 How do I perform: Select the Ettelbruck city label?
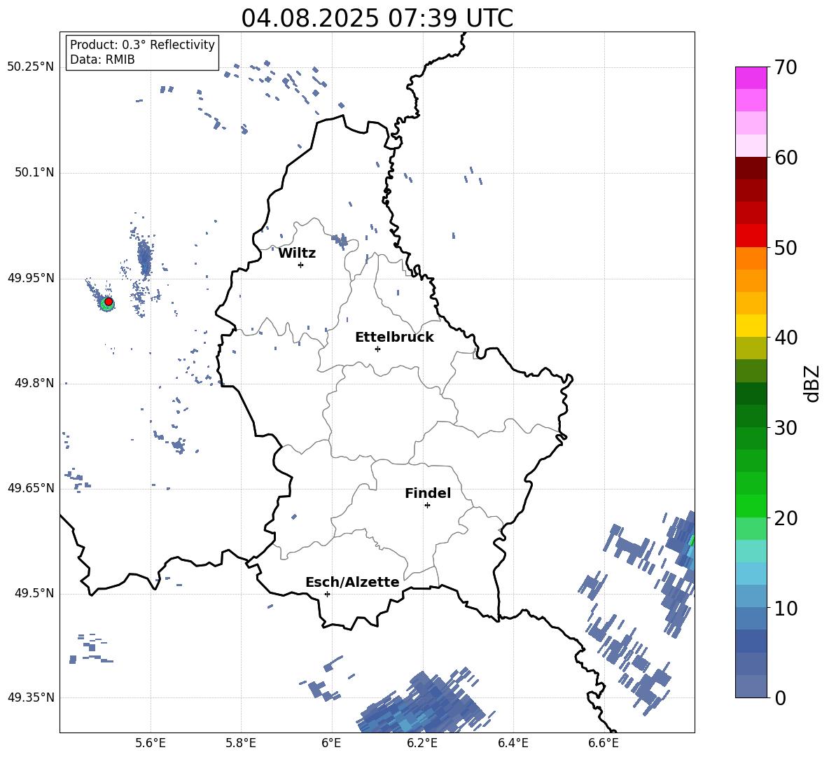click(394, 338)
